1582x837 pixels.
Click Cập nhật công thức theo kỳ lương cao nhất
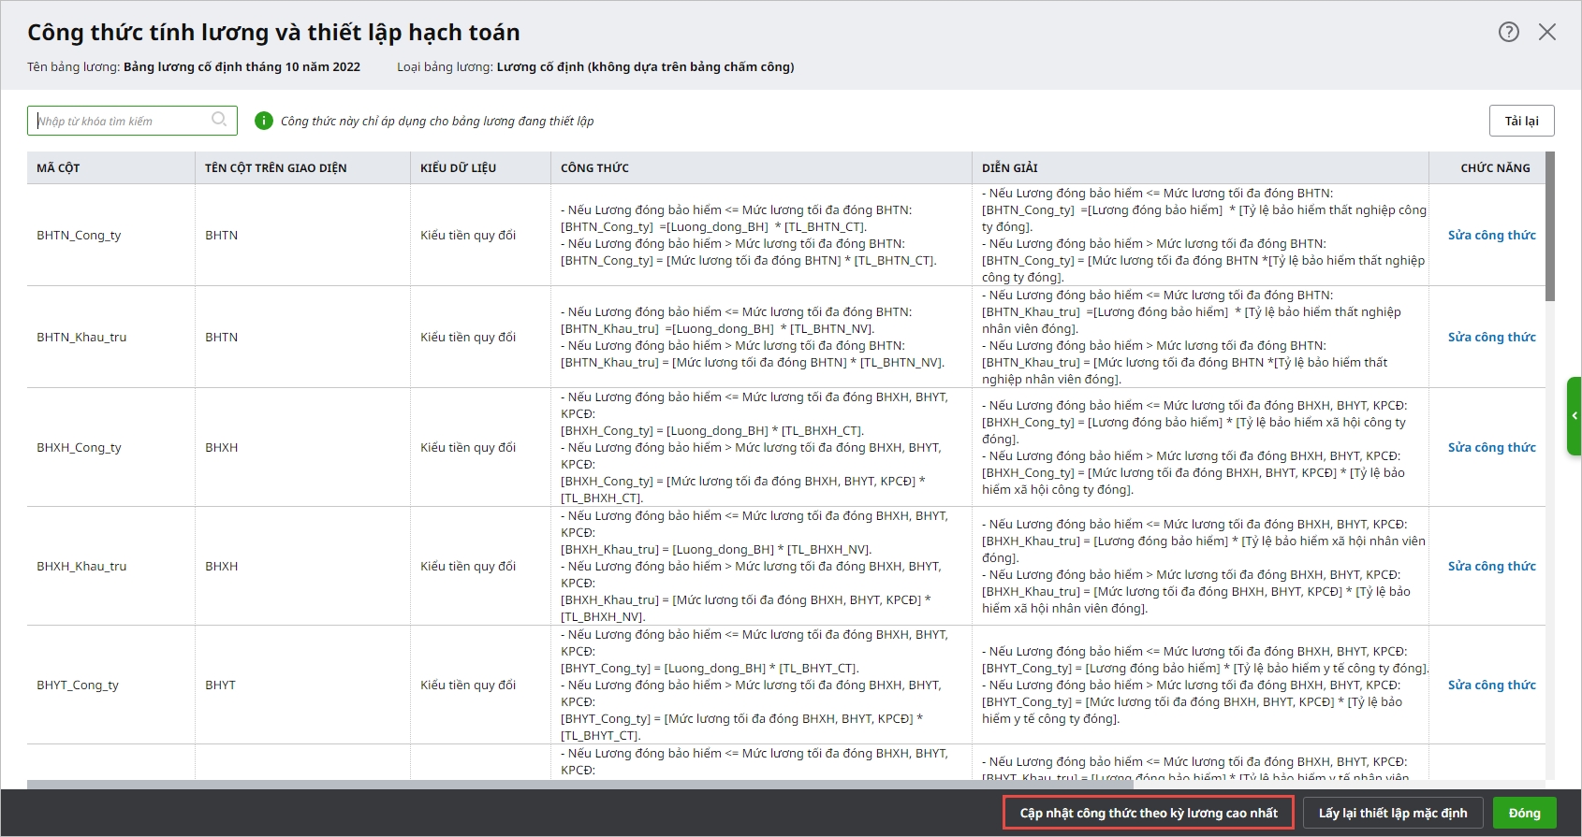1148,813
